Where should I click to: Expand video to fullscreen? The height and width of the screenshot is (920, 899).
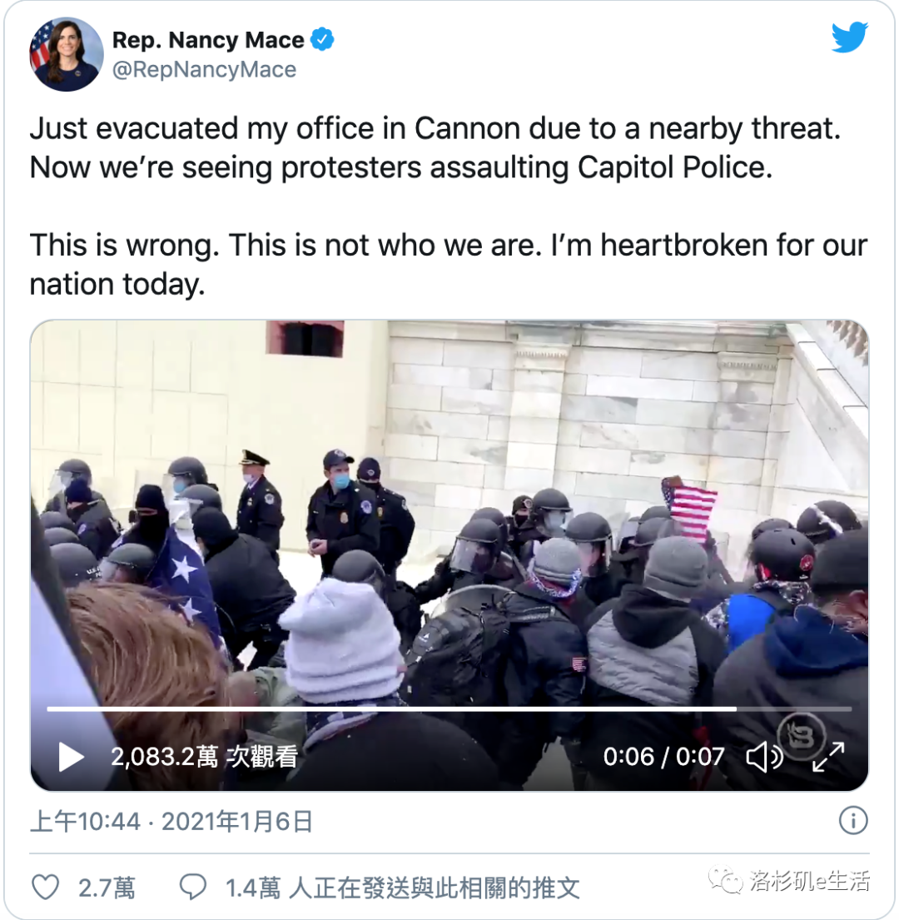828,757
